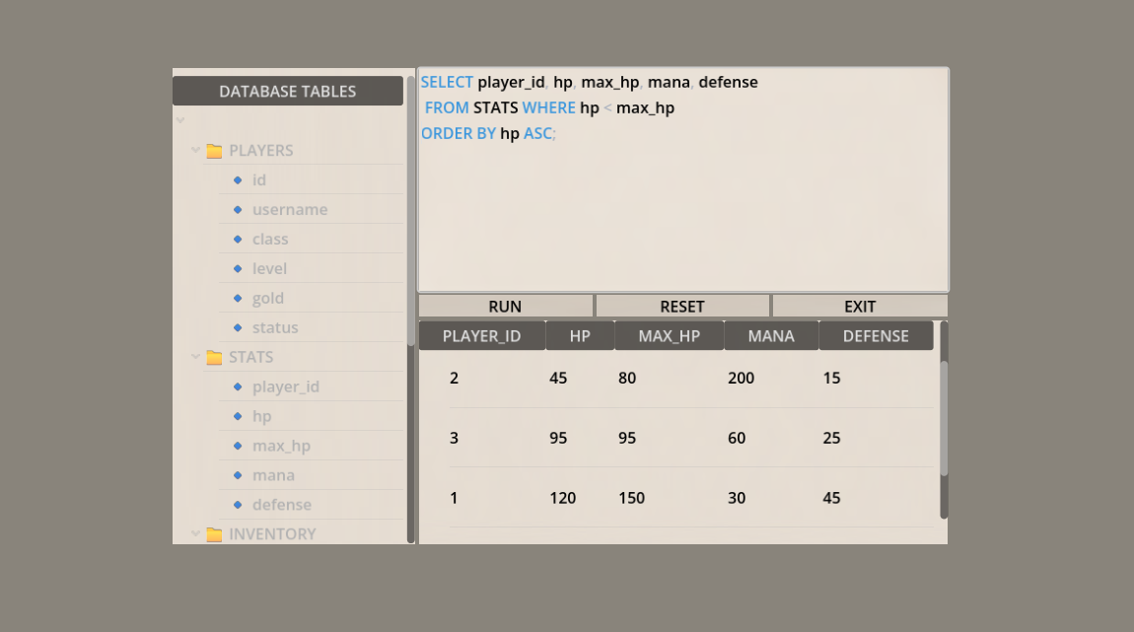Viewport: 1134px width, 632px height.
Task: Select the id column under PLAYERS
Action: coord(259,180)
